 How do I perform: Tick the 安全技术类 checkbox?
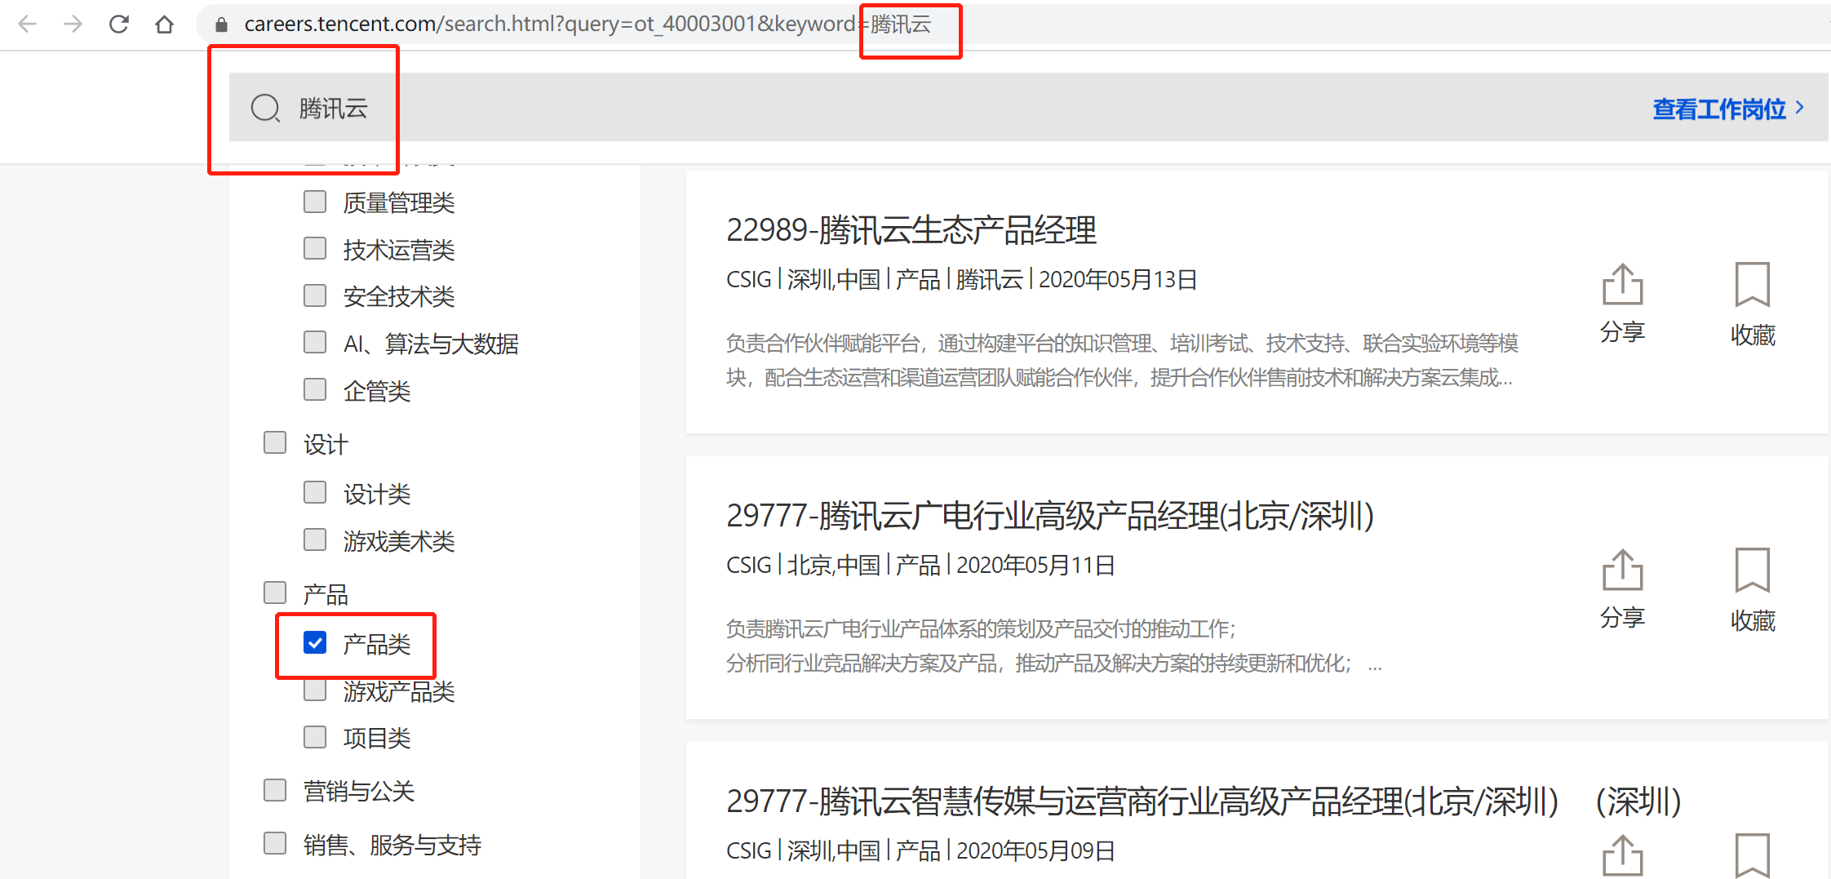(315, 295)
